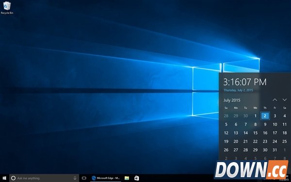Select July 14 in the calendar
Viewport: 291px width, 182px height.
[x=245, y=133]
